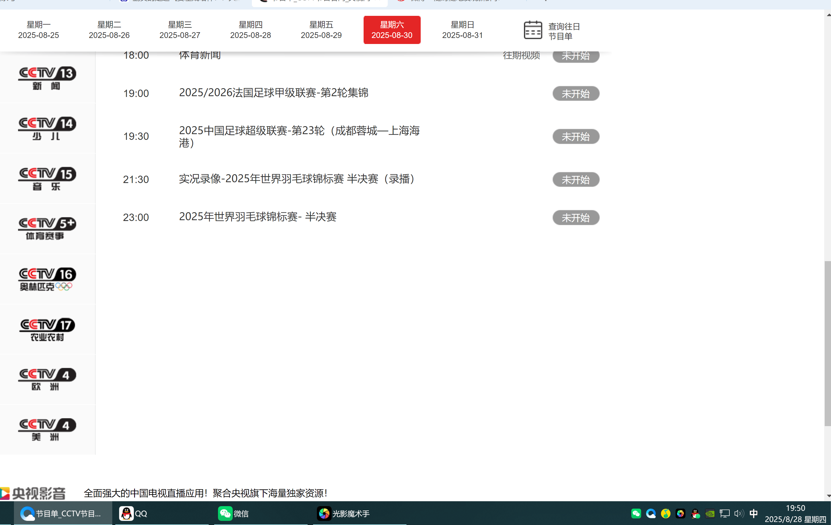Switch to Sunday 2025-08-31 tab
831x525 pixels.
(462, 30)
